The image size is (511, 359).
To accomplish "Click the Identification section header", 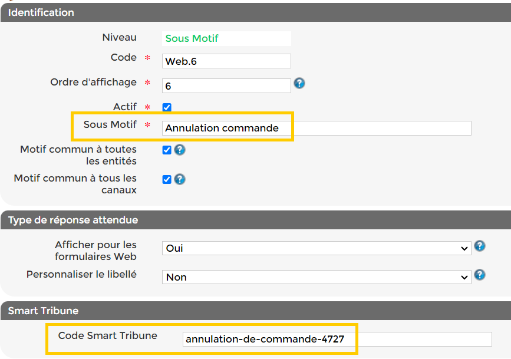I will click(41, 12).
